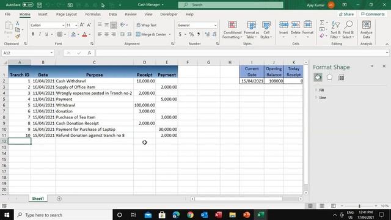Open the Name Box dropdown arrow
Image resolution: width=391 pixels, height=220 pixels.
pos(51,53)
